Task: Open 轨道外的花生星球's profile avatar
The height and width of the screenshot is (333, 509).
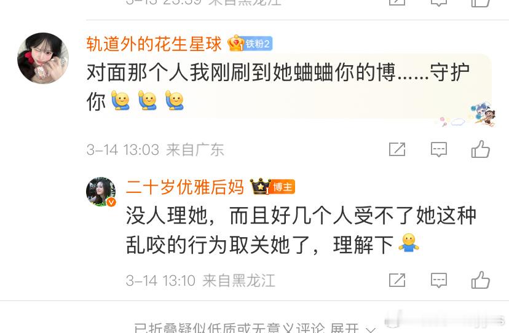Action: point(42,58)
